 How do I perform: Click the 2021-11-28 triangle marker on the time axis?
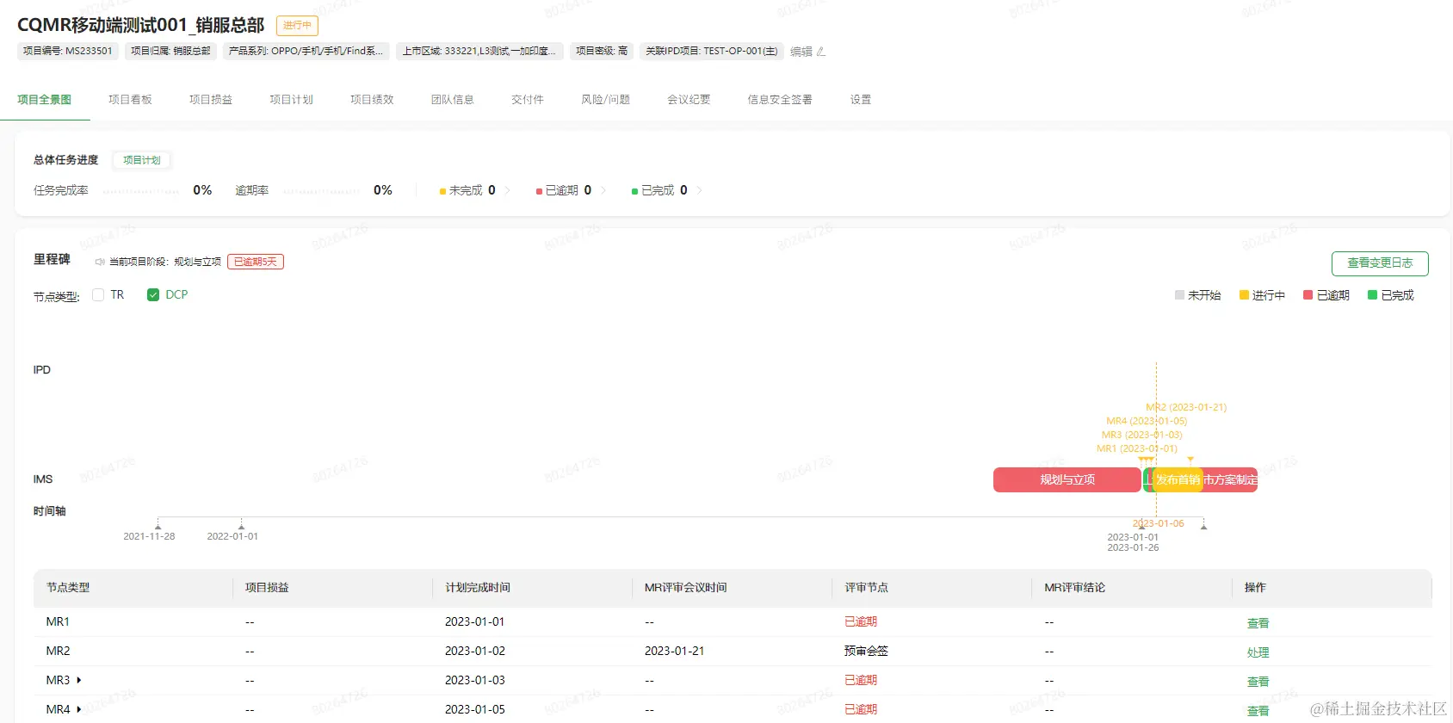(x=158, y=525)
